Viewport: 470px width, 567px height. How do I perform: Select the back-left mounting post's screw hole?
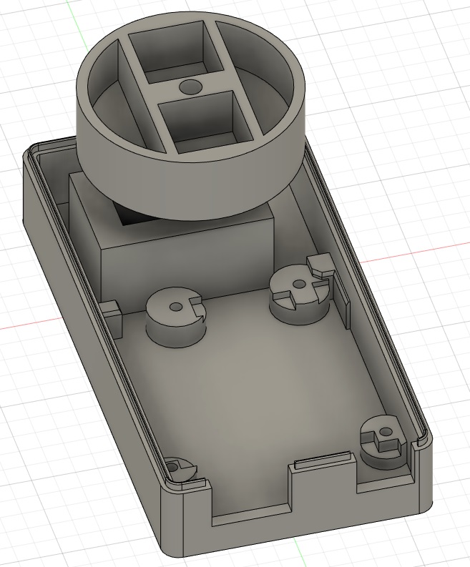tap(176, 307)
